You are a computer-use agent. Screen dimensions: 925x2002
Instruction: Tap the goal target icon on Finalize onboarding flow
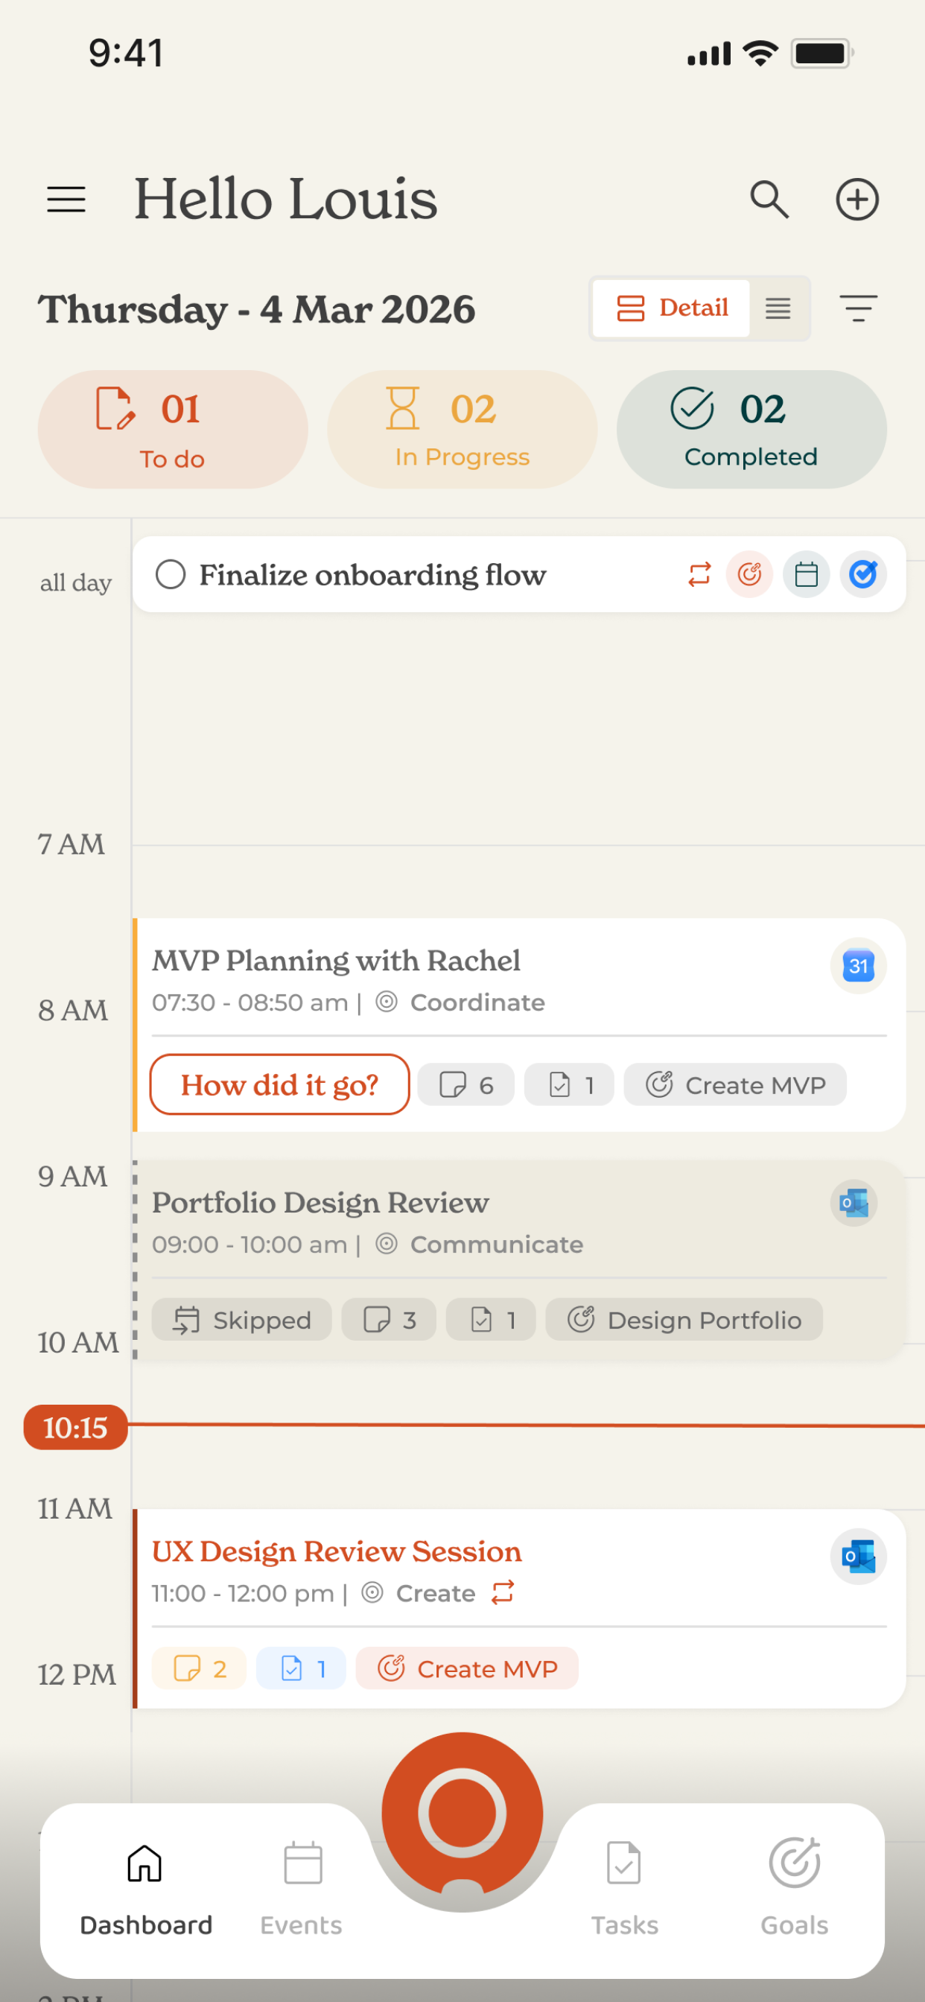click(749, 574)
